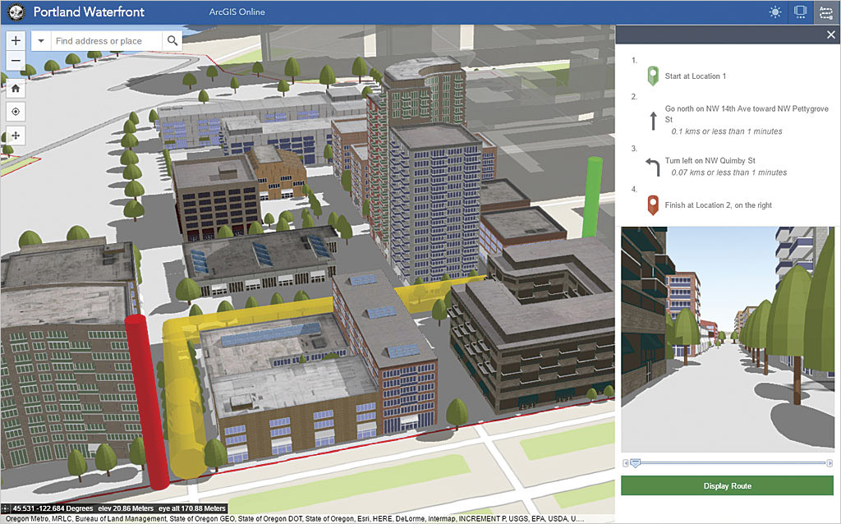Return to the home view
Viewport: 841px width, 524px height.
point(16,89)
